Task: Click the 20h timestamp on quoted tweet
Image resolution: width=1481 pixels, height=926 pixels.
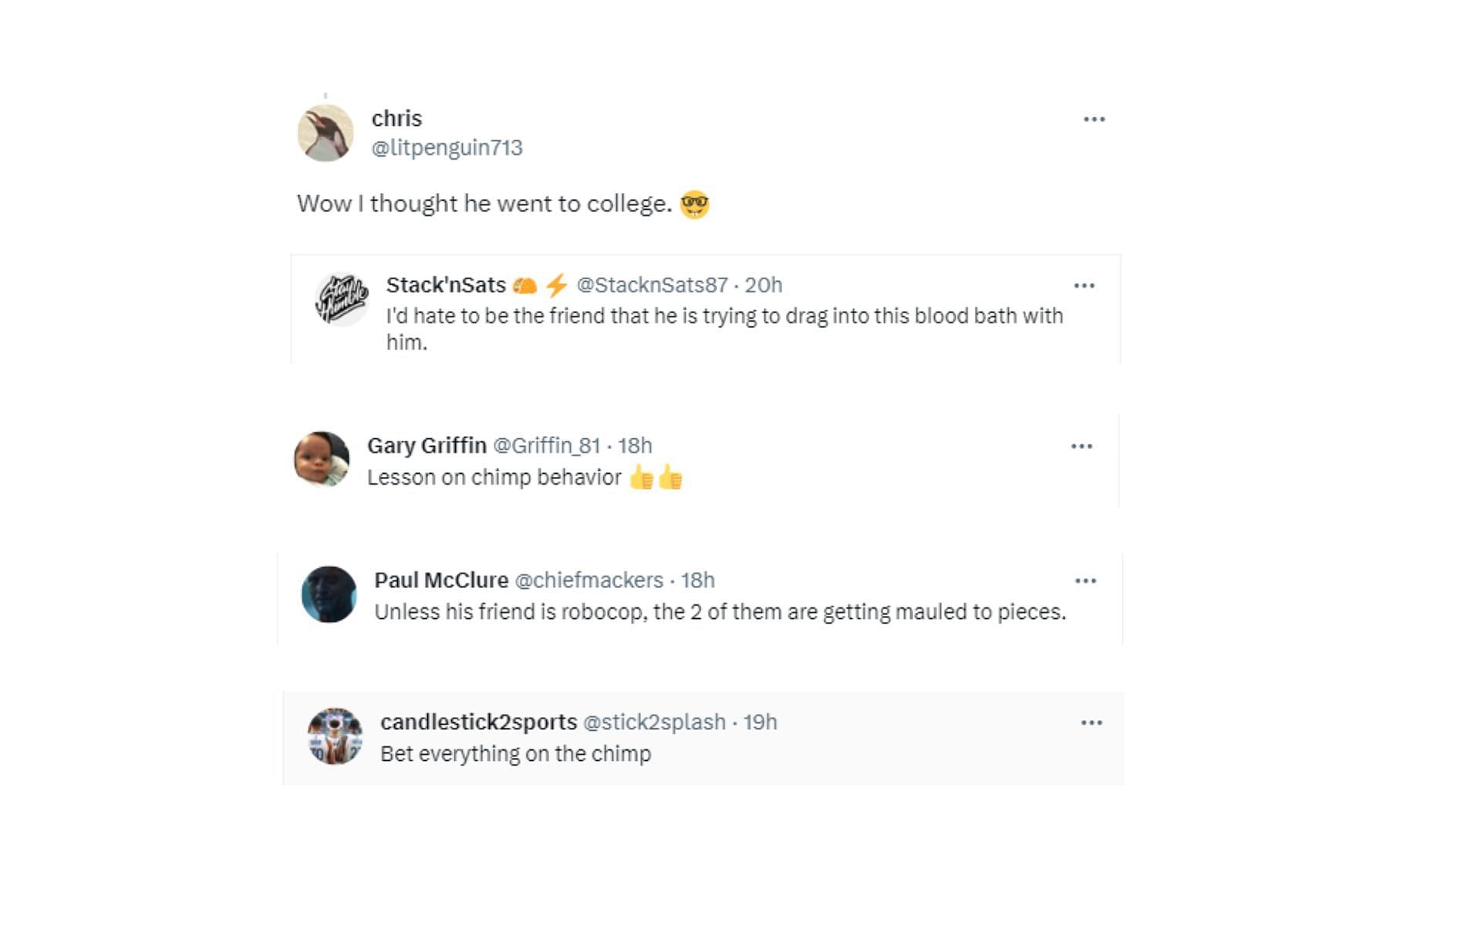Action: click(763, 286)
